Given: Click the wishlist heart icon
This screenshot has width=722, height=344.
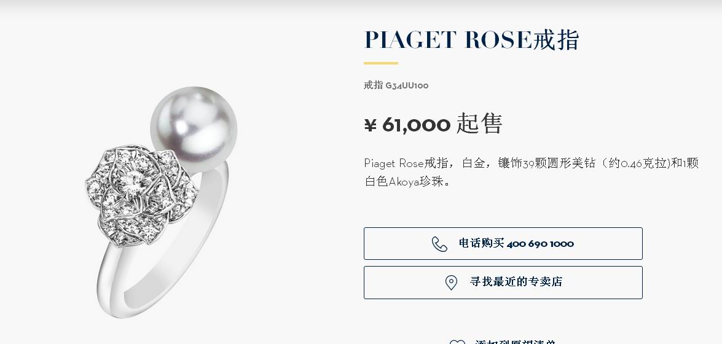Looking at the screenshot, I should 457,342.
